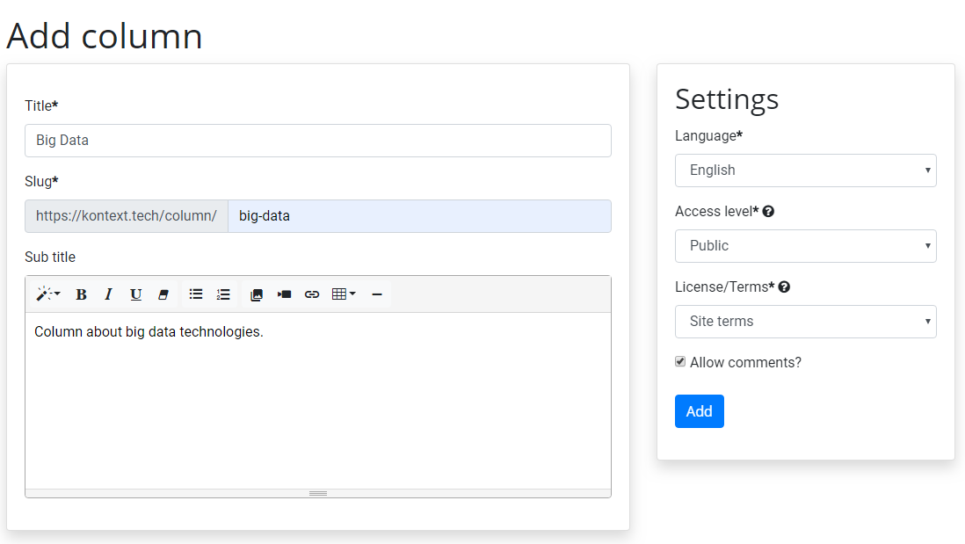
Task: Click the Sub title field label
Action: pos(50,257)
